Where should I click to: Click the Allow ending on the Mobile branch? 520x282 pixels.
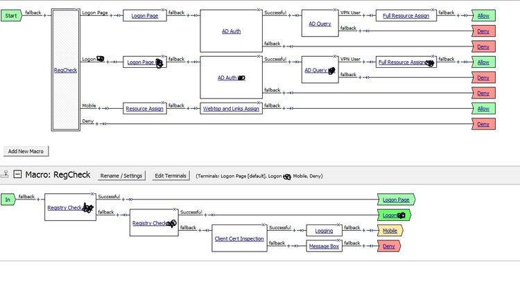pyautogui.click(x=483, y=108)
